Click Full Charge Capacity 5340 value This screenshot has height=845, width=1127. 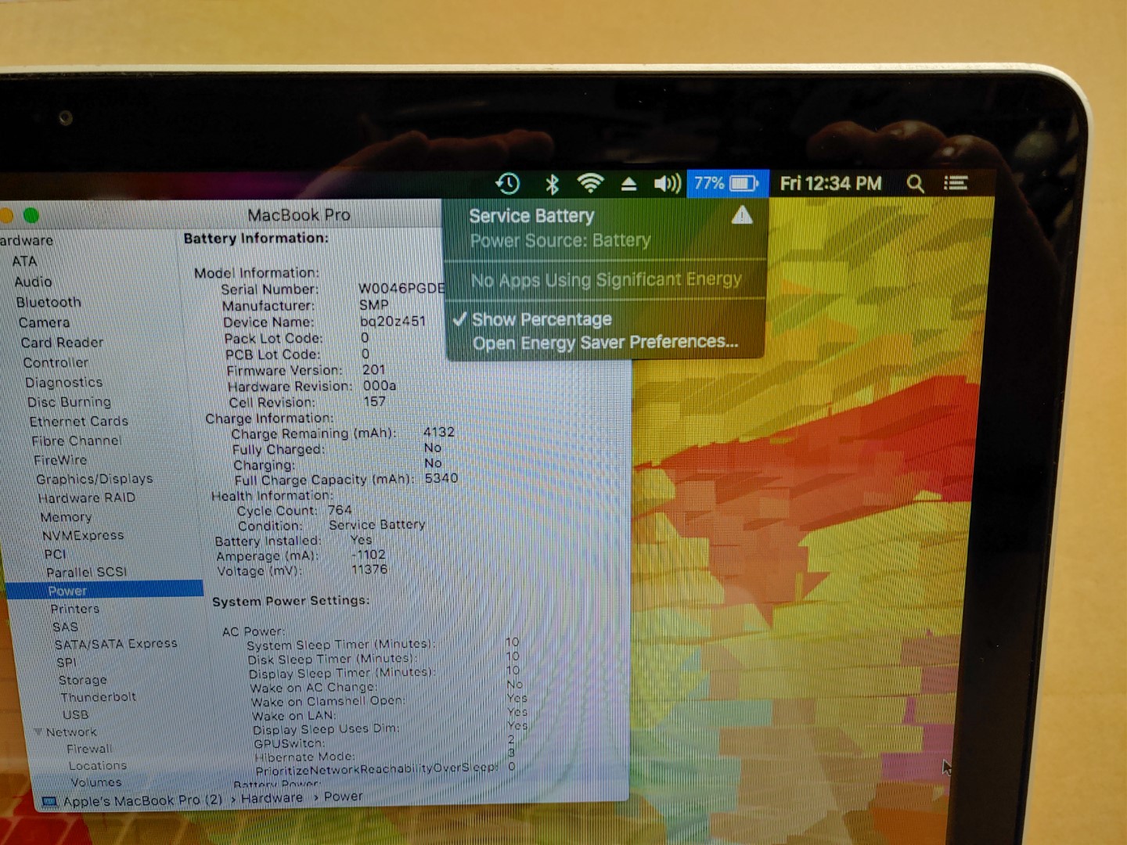coord(441,478)
